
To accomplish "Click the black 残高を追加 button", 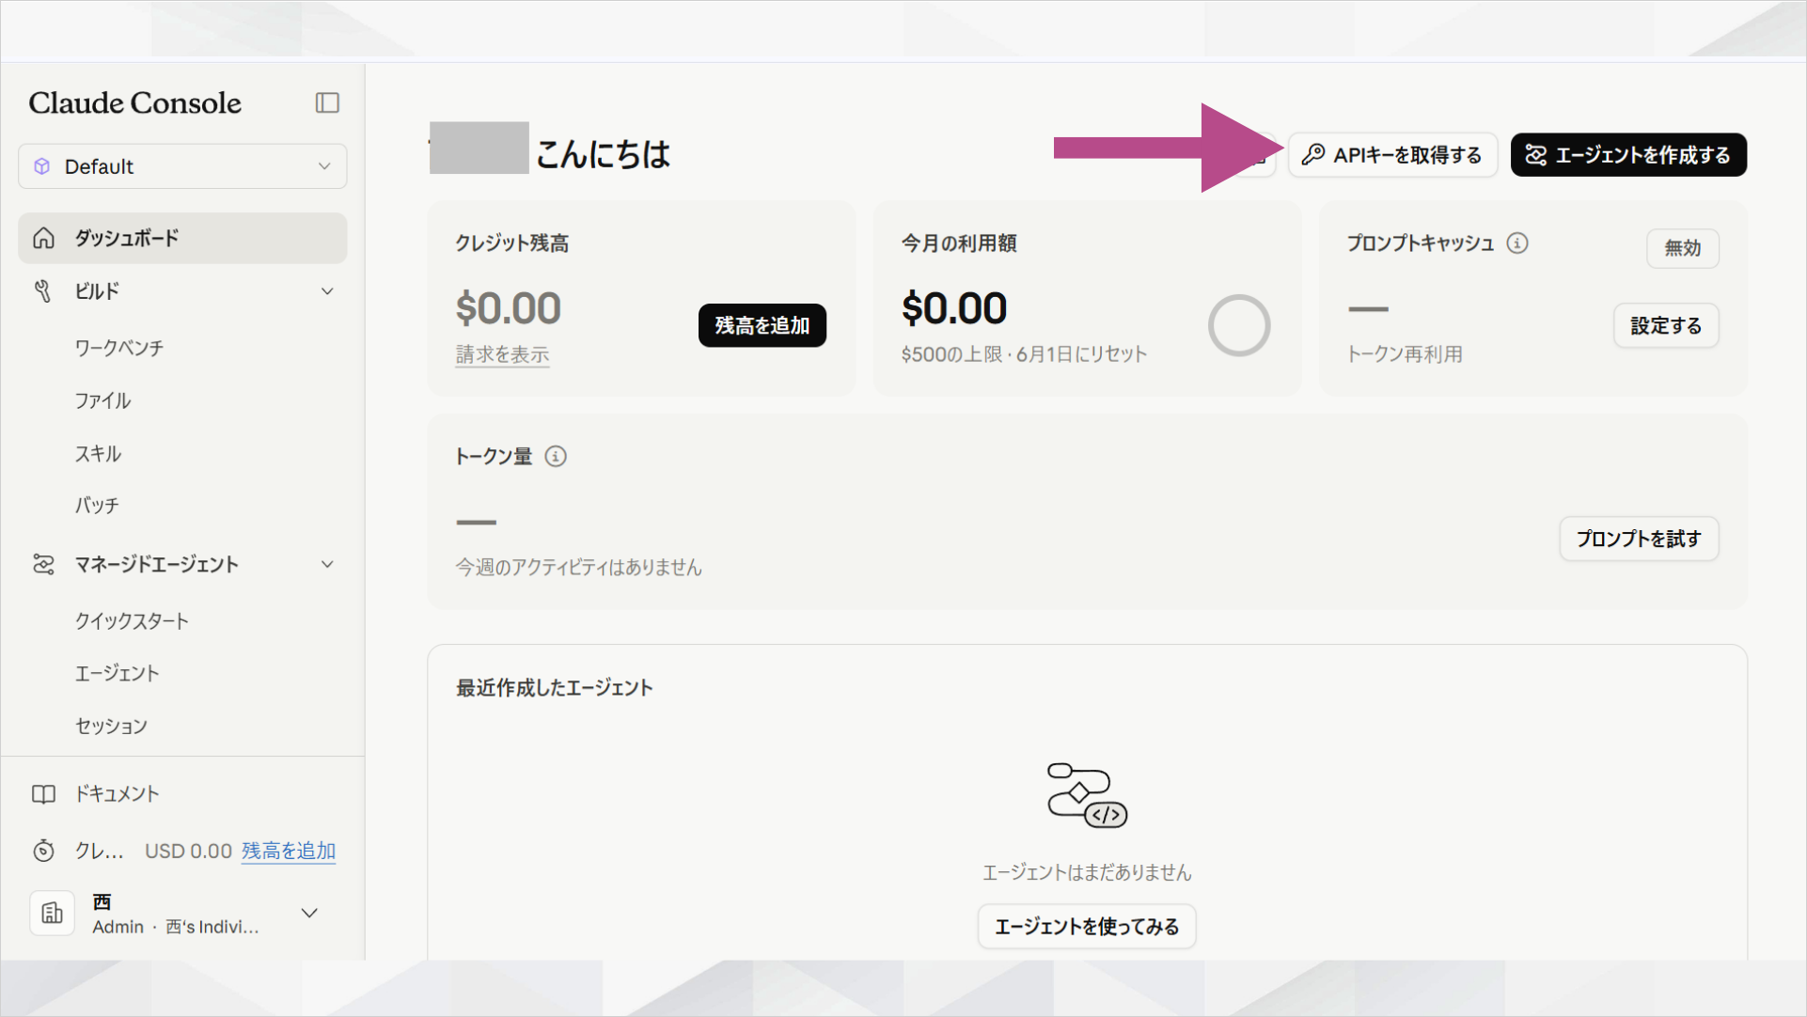I will [762, 325].
